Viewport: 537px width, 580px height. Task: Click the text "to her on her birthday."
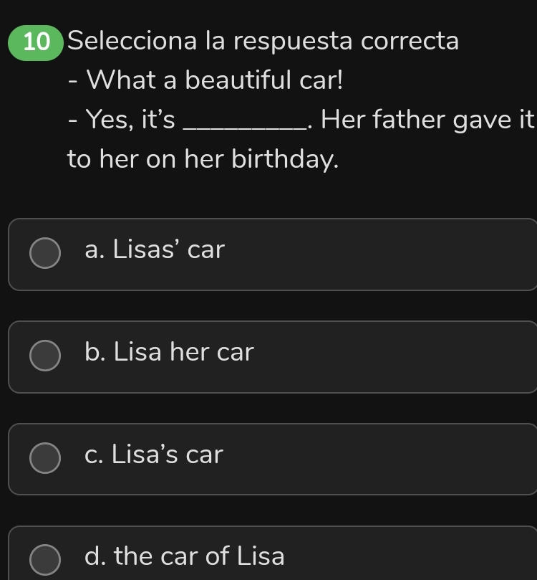202,159
